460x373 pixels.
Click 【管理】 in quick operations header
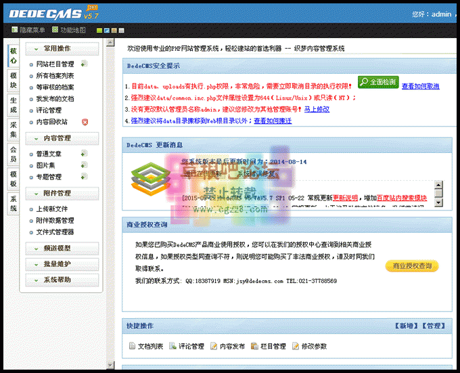[434, 326]
